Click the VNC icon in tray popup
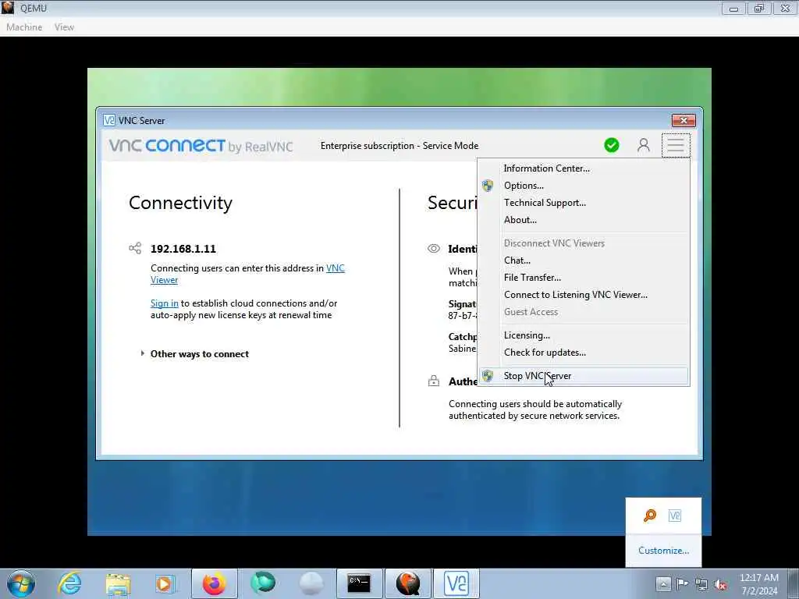 click(675, 516)
